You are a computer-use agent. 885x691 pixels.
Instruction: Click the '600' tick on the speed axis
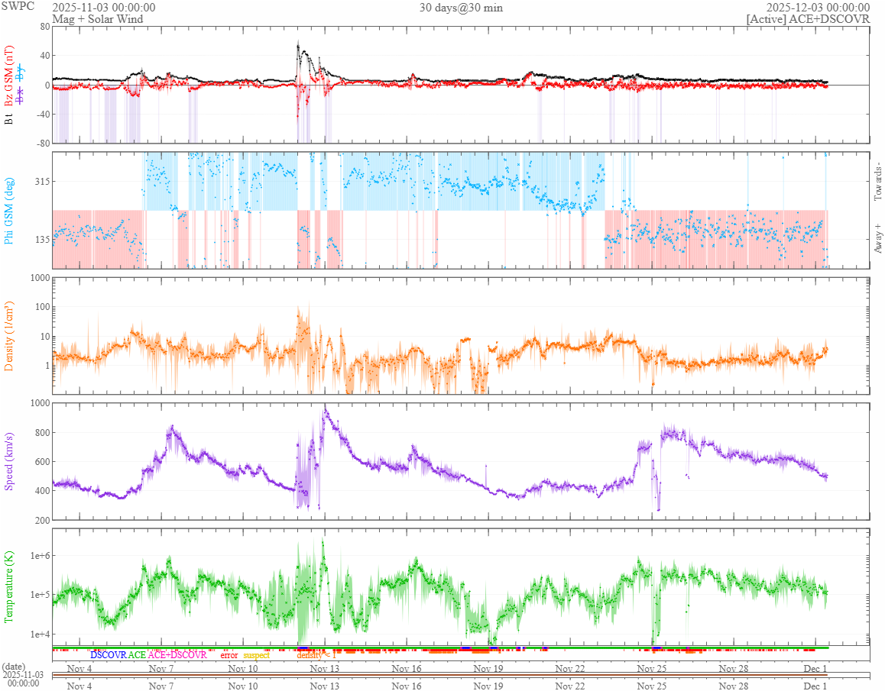[42, 461]
